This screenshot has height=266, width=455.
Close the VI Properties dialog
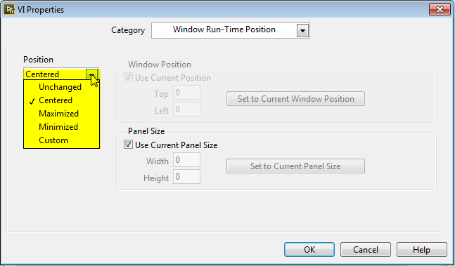click(x=440, y=10)
